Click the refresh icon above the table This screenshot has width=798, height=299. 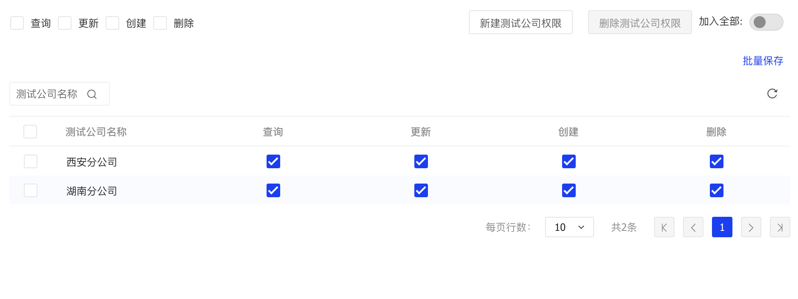772,94
